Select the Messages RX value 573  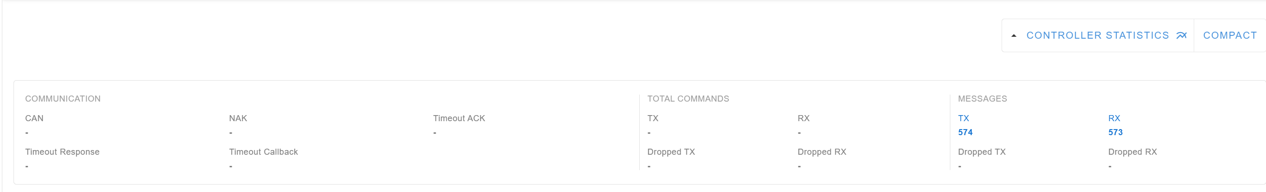point(1115,132)
